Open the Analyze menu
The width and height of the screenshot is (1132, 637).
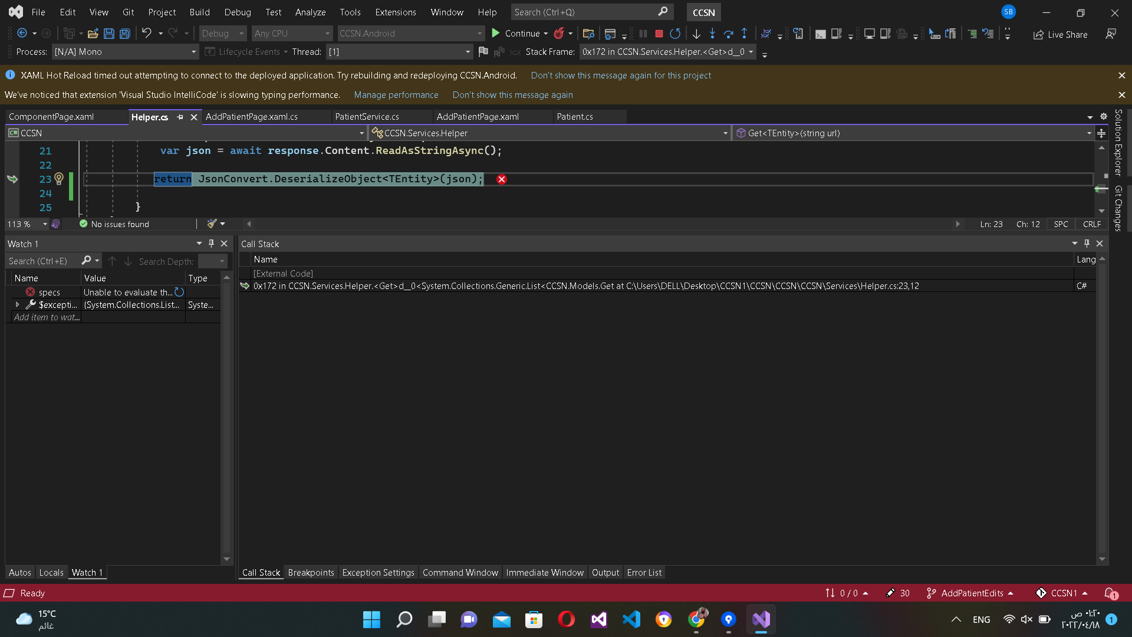coord(310,12)
